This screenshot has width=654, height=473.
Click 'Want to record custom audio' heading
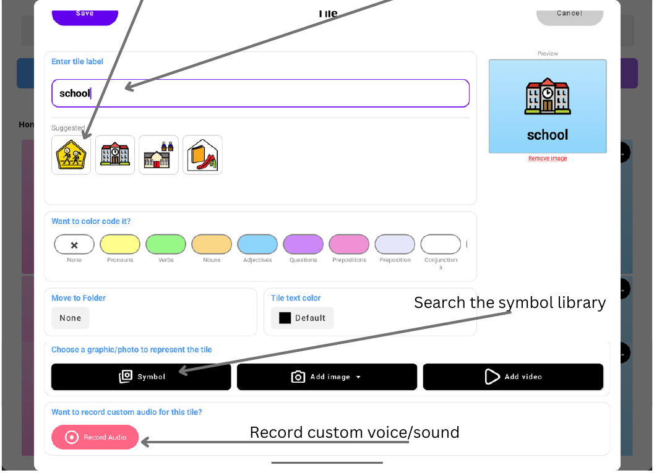(126, 412)
